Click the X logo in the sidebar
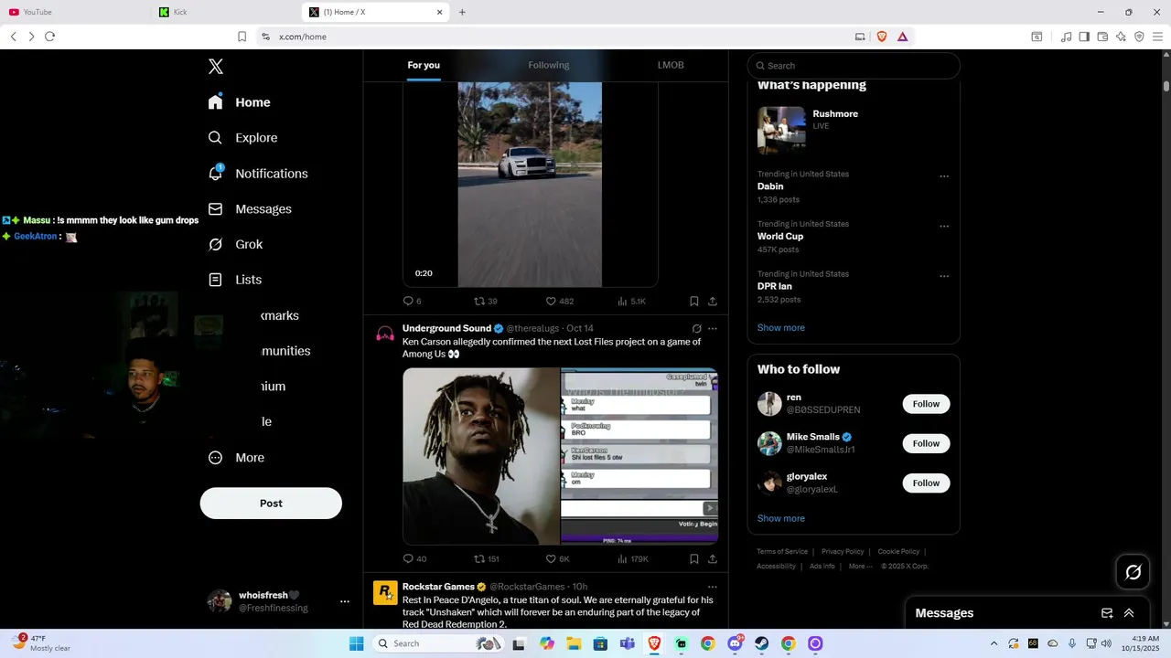The image size is (1171, 658). click(x=216, y=67)
